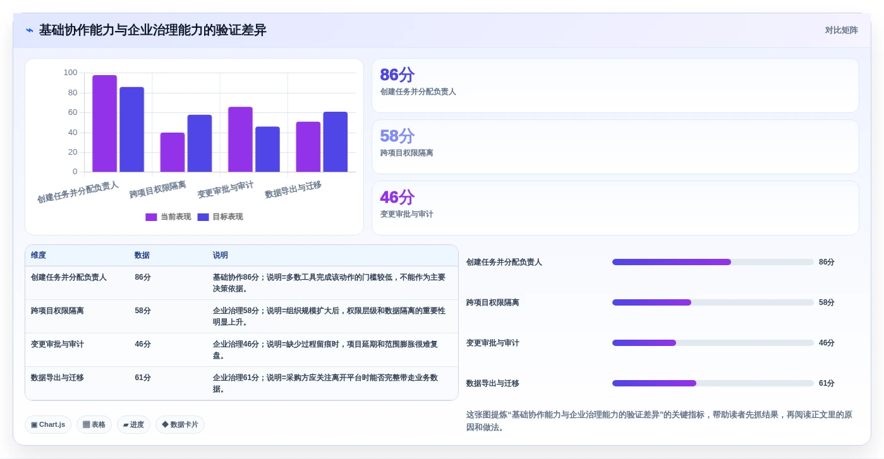The image size is (884, 459).
Task: Click the blue 目标表现 bar for 跨项目权限隔离
Action: point(200,143)
